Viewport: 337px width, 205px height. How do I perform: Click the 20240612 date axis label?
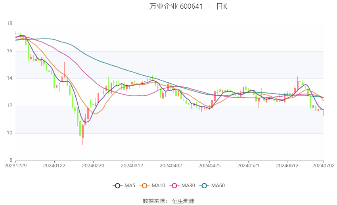(x=287, y=166)
